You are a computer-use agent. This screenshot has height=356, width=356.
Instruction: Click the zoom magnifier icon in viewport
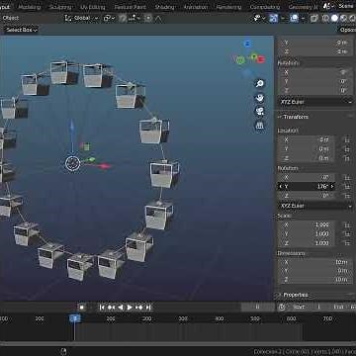click(x=260, y=83)
